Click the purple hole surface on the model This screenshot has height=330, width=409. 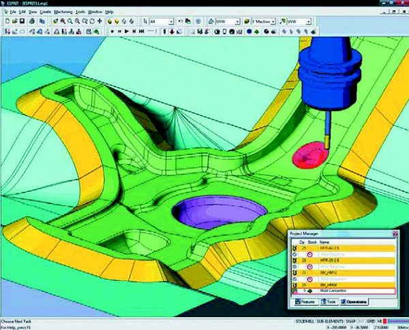222,211
